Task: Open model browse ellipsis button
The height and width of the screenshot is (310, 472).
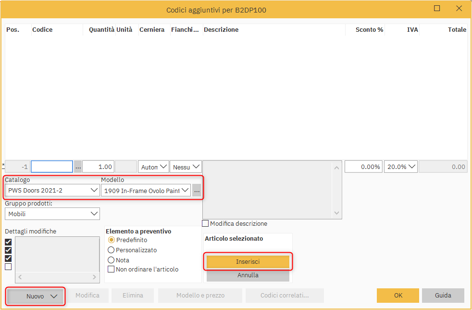Action: click(197, 191)
